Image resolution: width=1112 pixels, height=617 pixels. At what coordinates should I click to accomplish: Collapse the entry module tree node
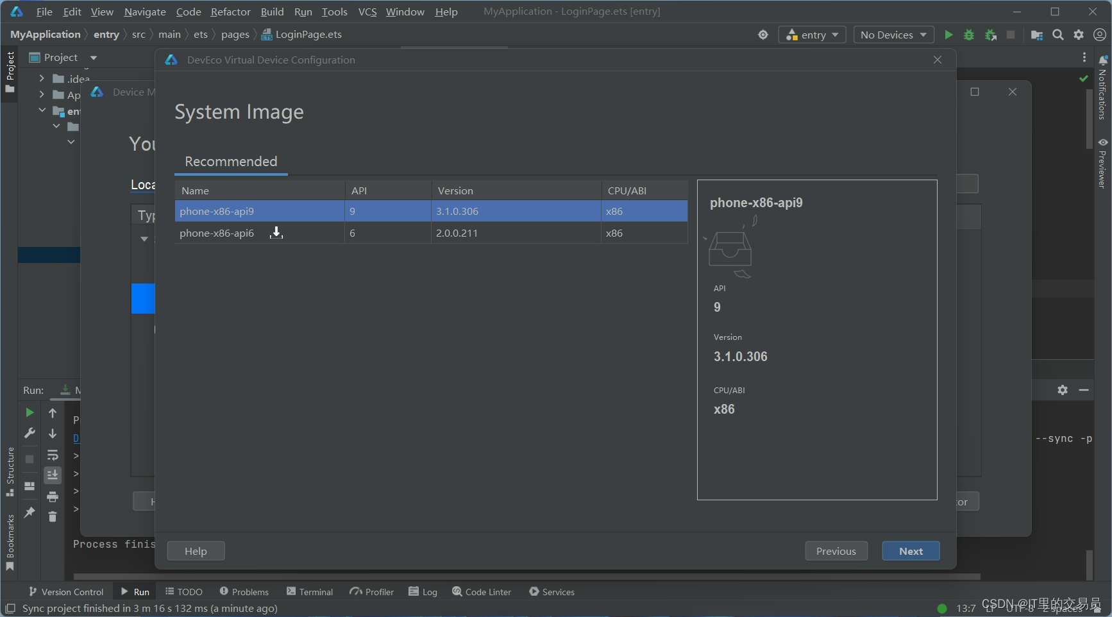coord(42,110)
